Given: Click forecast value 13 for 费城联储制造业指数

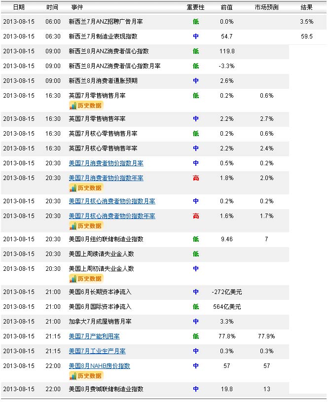Looking at the screenshot, I should (267, 389).
